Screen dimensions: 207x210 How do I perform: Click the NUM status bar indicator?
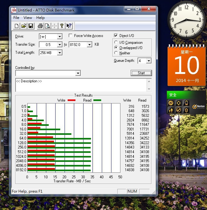click(x=132, y=191)
